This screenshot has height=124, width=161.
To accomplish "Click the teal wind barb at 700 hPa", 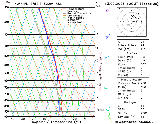I will [x=107, y=88].
